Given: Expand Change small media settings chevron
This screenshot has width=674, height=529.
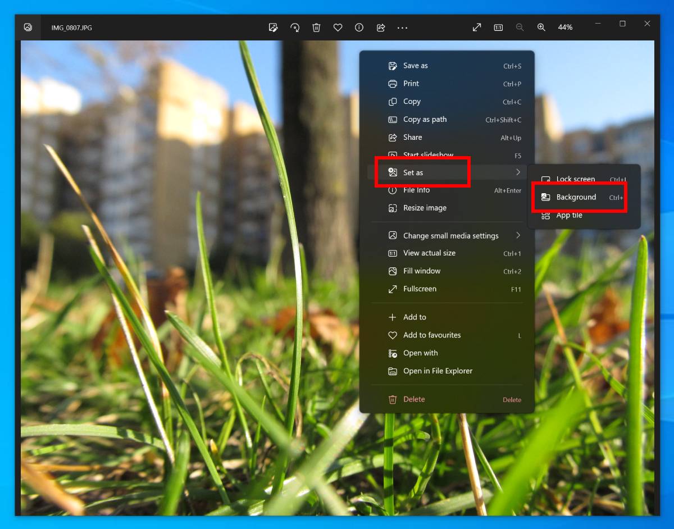Looking at the screenshot, I should 518,235.
